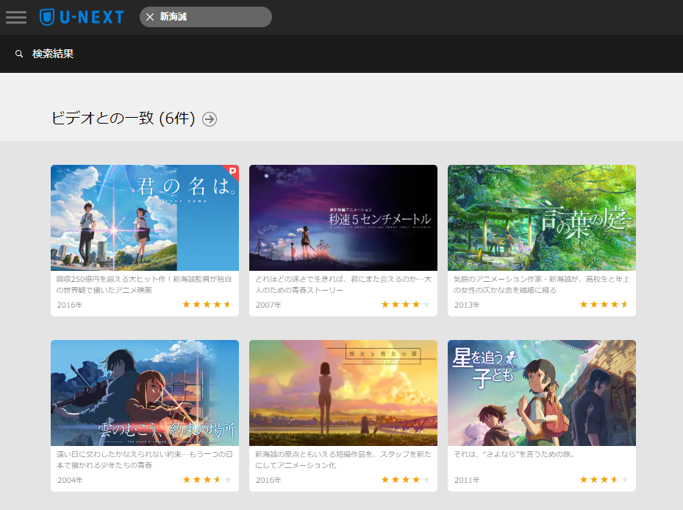Open the hamburger menu
Screen dimensions: 683x510
16,17
